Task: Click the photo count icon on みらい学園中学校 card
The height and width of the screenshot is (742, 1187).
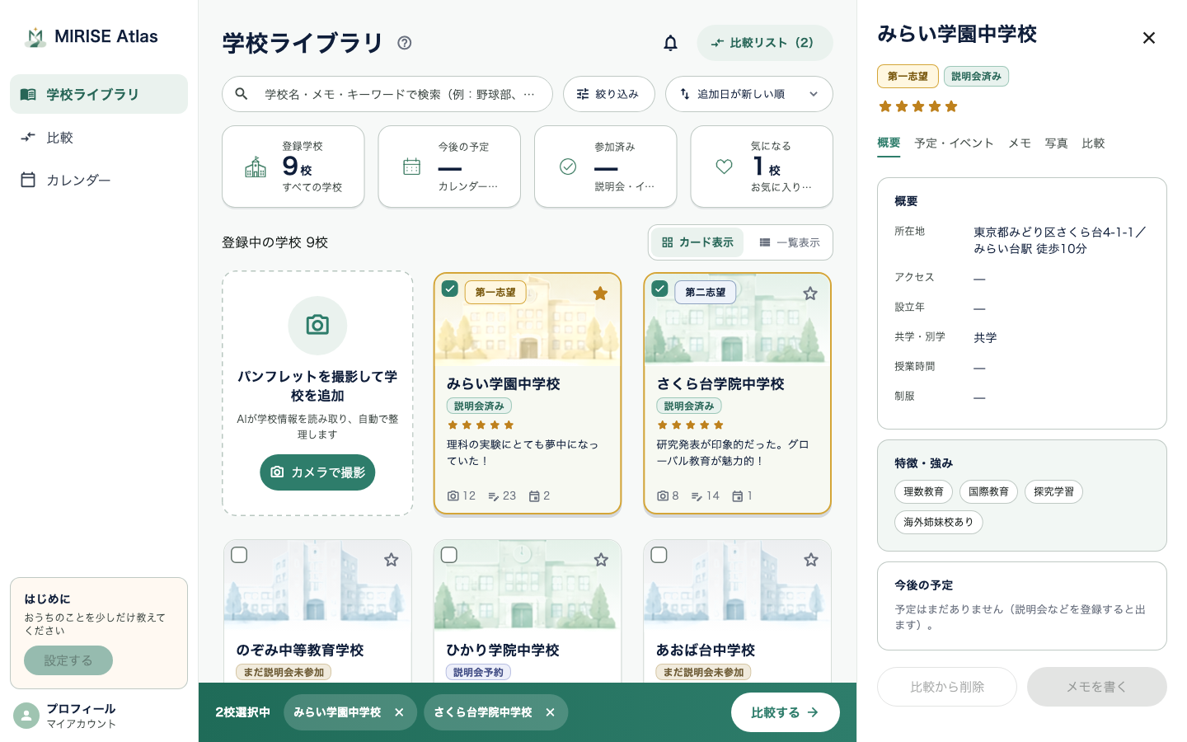Action: pos(453,496)
